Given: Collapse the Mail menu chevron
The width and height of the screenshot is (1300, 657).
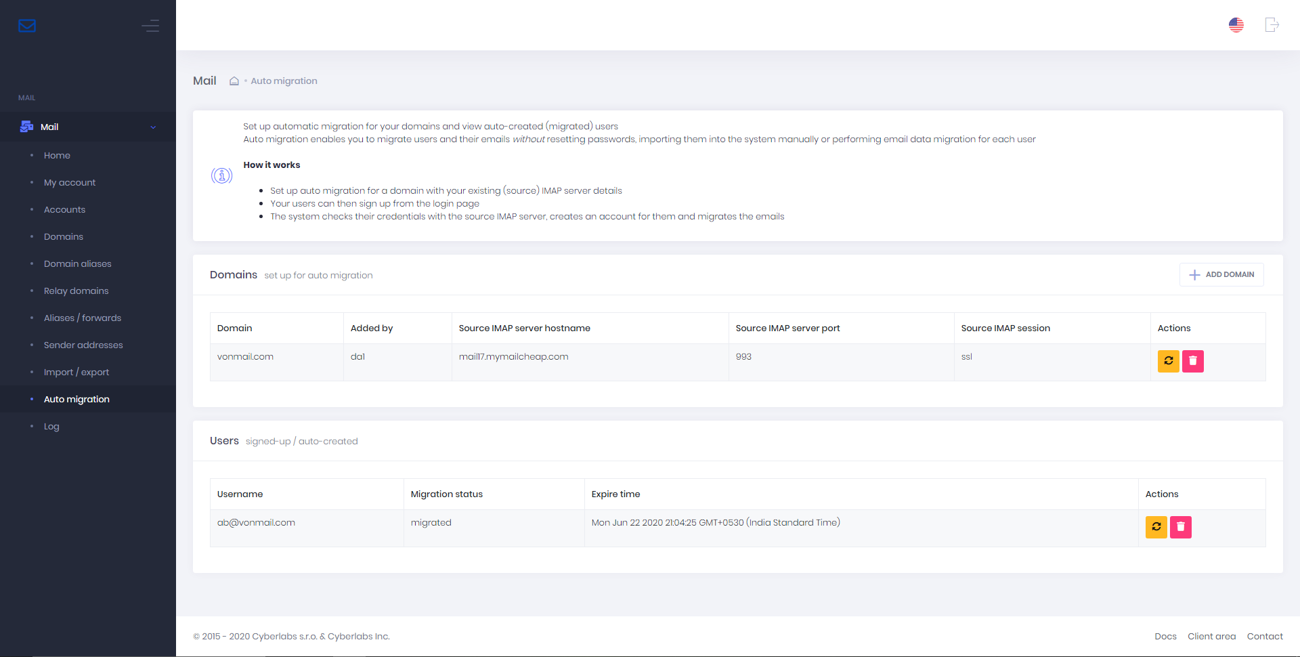Looking at the screenshot, I should click(x=153, y=127).
